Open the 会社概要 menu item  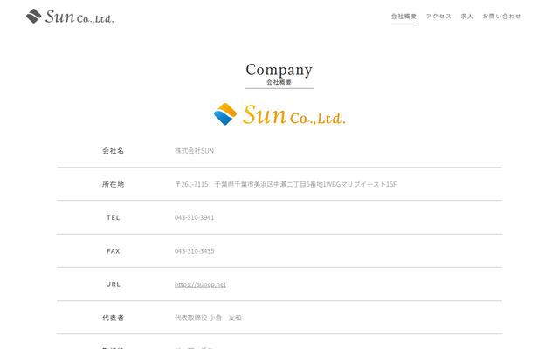[404, 17]
